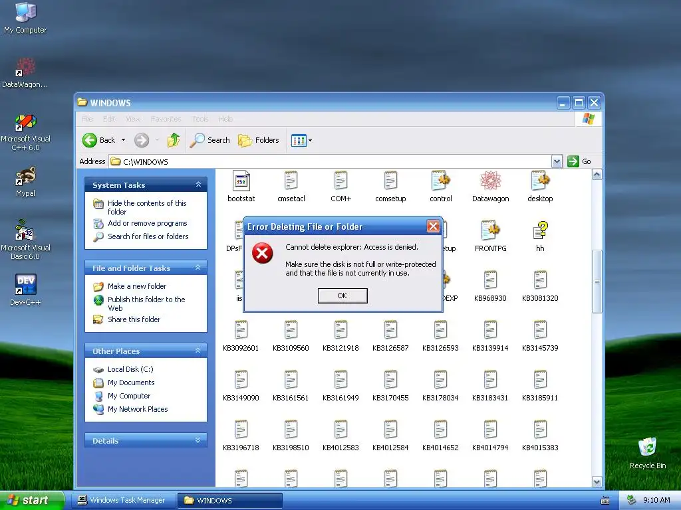Click the Up folder toolbar icon
Image resolution: width=681 pixels, height=510 pixels.
click(174, 140)
